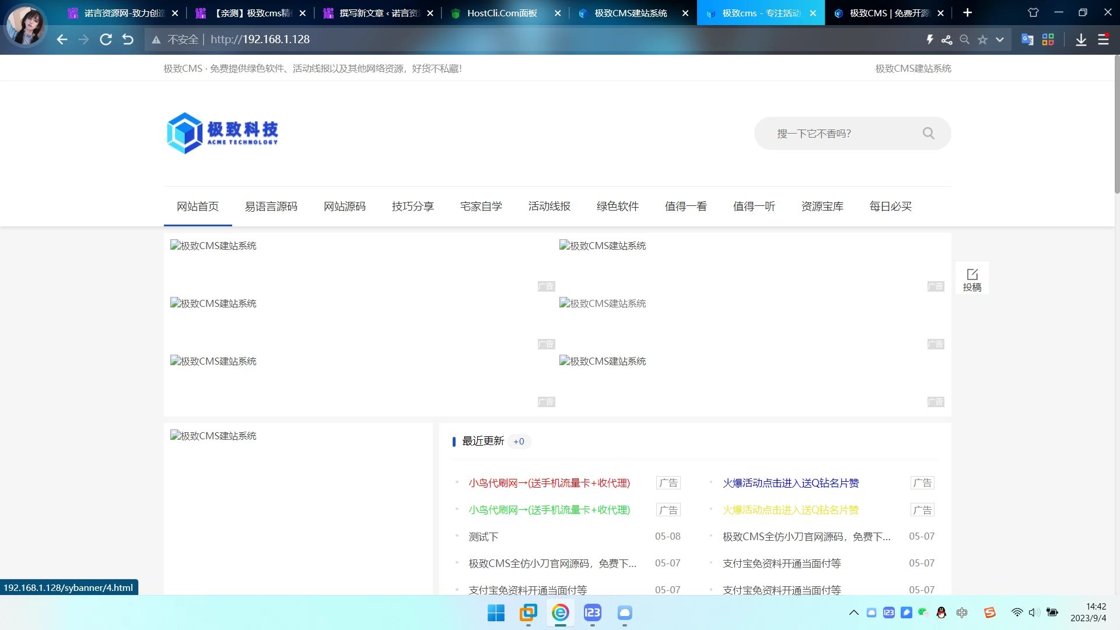This screenshot has height=630, width=1120.
Task: Click the browser forward arrow
Action: [x=83, y=39]
